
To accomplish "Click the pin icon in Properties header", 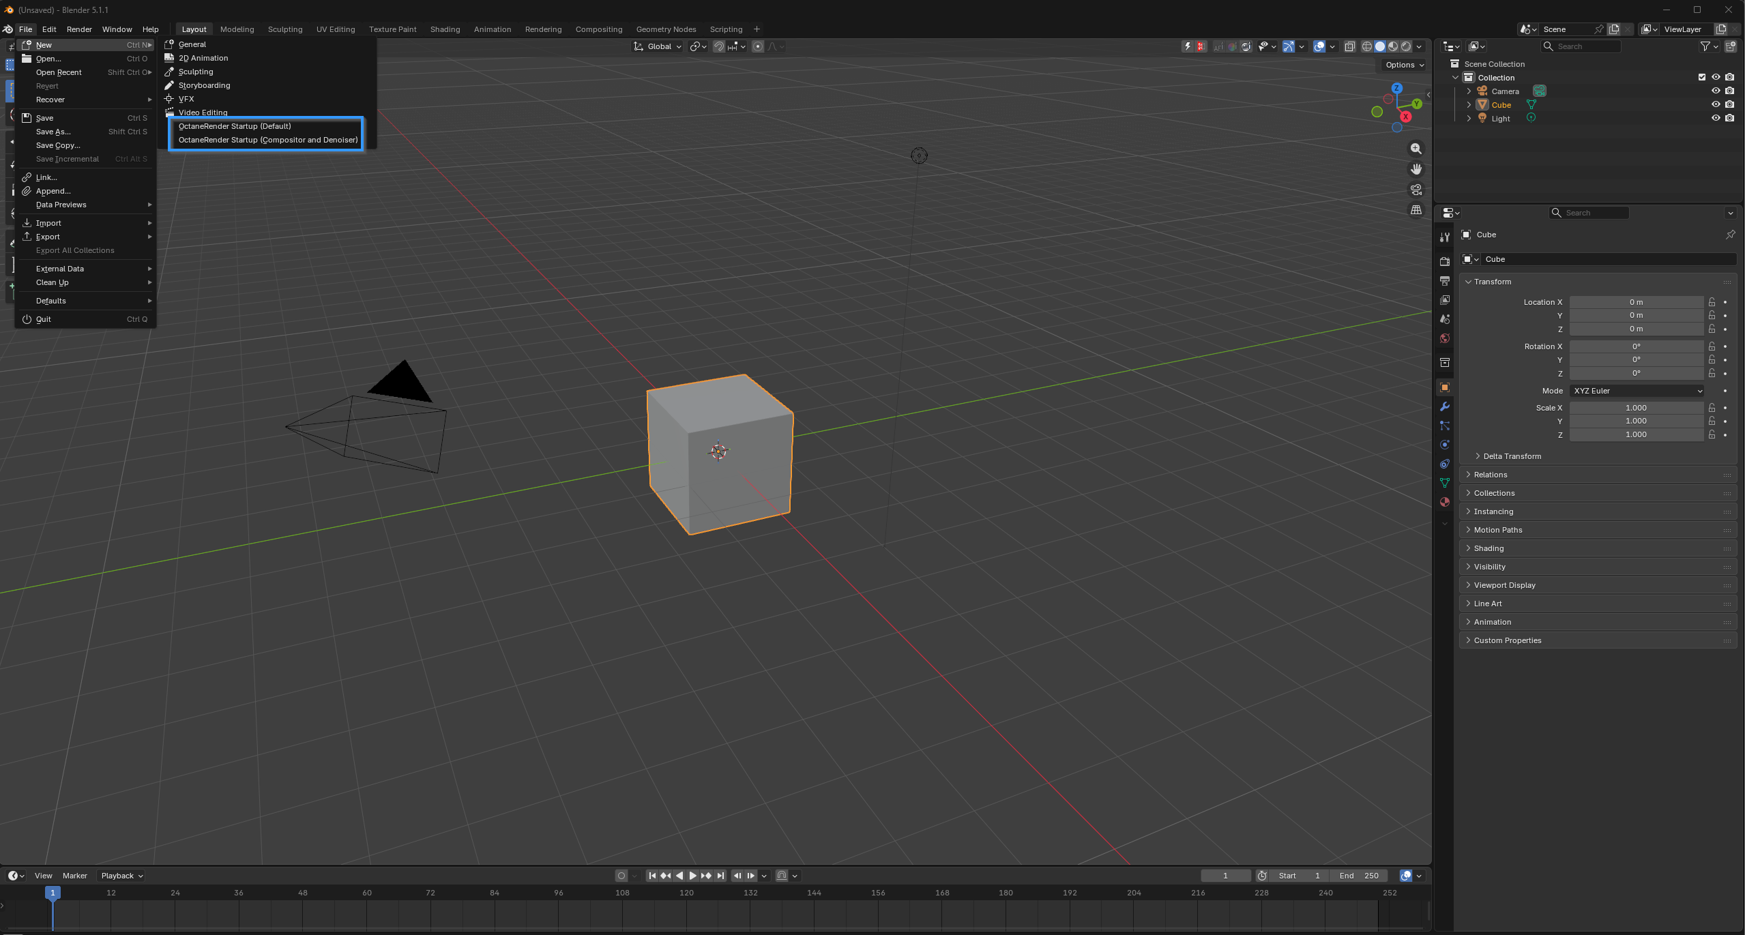I will click(x=1730, y=235).
